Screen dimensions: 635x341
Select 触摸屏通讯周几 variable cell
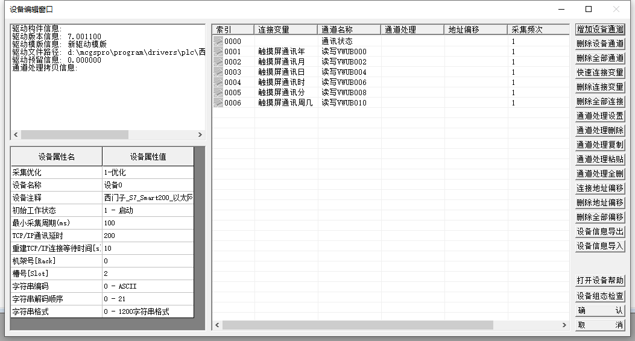click(286, 103)
